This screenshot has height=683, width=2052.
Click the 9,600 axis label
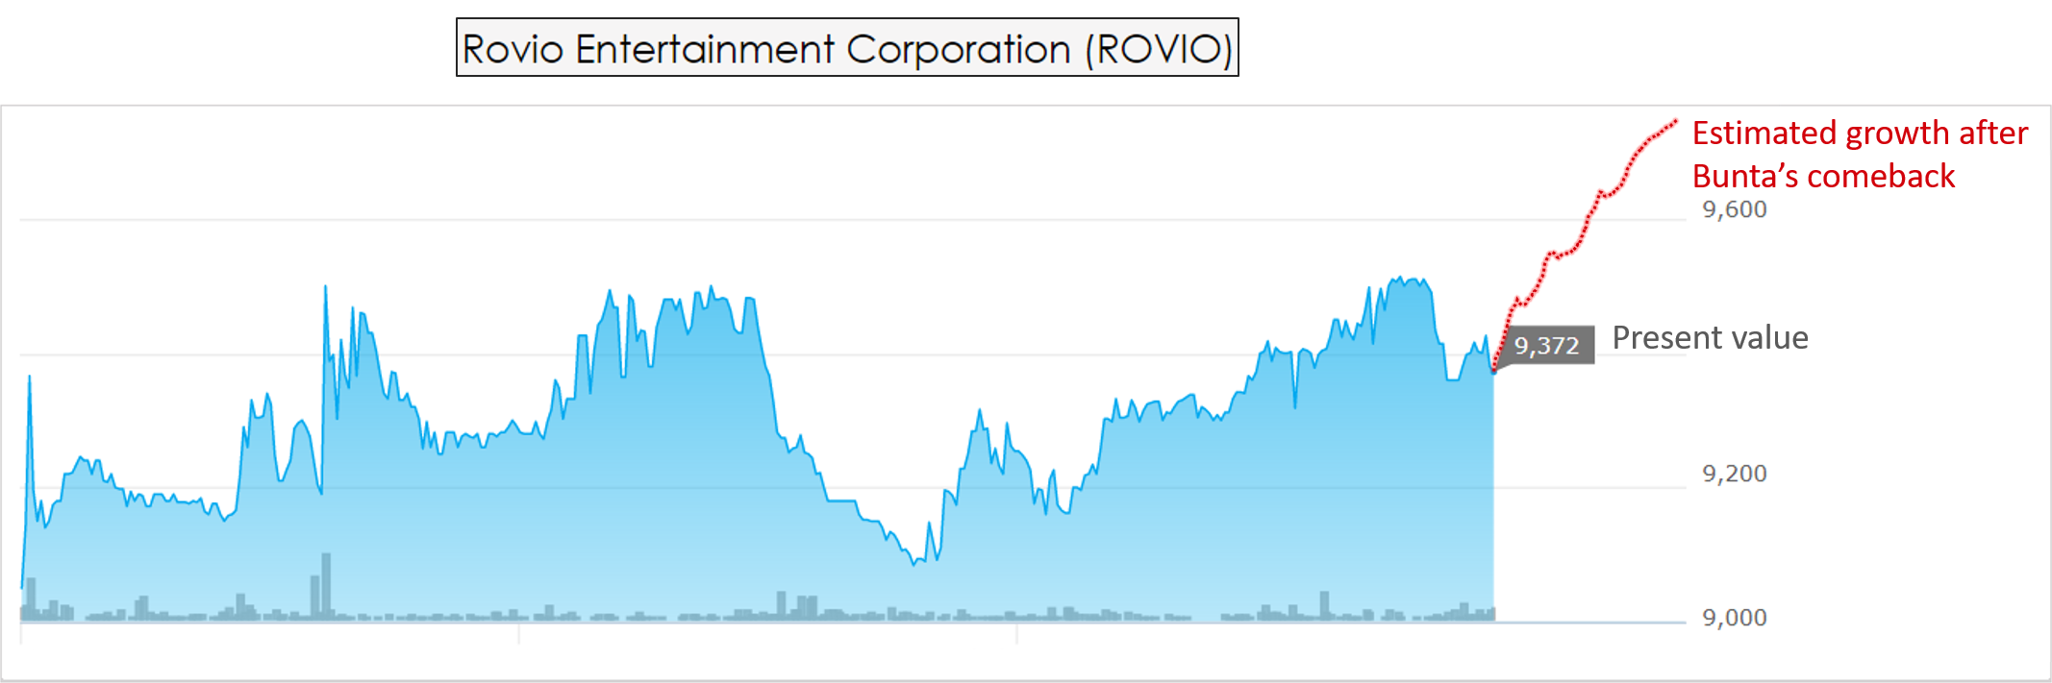click(1735, 209)
